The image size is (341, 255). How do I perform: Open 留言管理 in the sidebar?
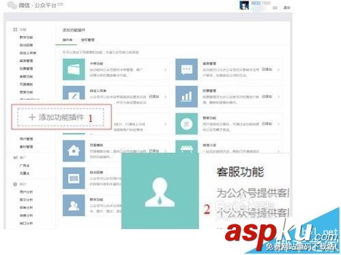pyautogui.click(x=26, y=61)
